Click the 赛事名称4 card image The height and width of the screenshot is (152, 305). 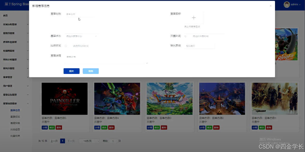tap(117, 99)
